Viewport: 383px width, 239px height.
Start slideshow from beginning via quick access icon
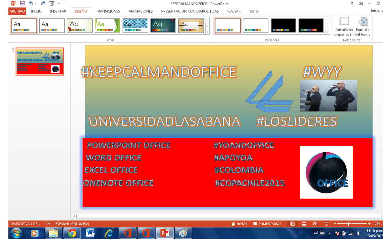[x=52, y=4]
